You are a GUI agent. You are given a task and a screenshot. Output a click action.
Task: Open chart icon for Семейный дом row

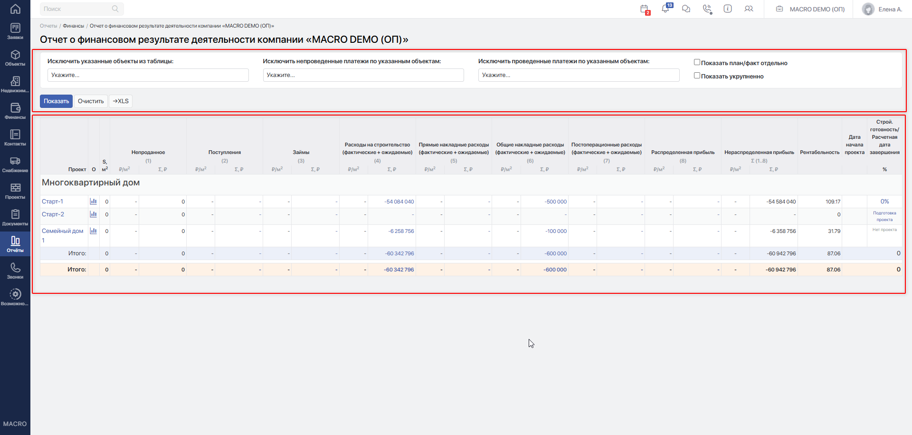pos(93,231)
